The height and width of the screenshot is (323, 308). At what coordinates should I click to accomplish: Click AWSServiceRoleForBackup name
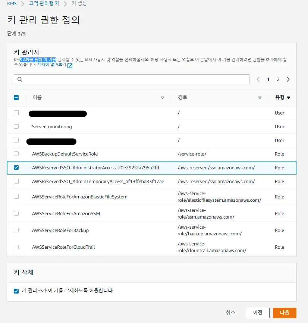pyautogui.click(x=60, y=230)
